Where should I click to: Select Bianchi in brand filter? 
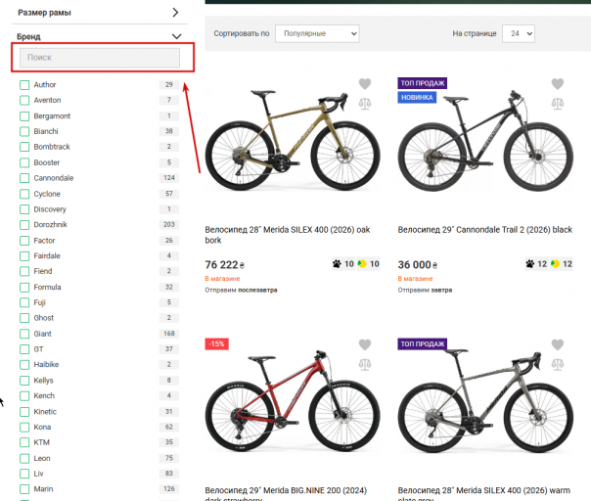coord(24,131)
